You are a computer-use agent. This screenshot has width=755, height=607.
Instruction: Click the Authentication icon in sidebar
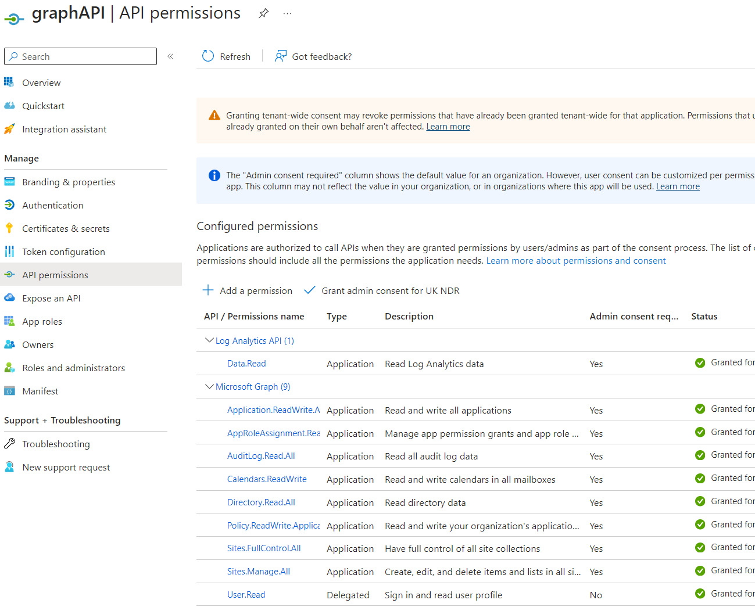point(9,205)
